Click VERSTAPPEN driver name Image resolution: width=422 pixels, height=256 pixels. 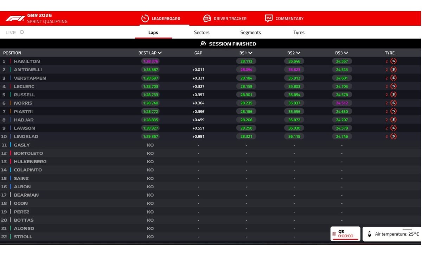click(x=30, y=78)
